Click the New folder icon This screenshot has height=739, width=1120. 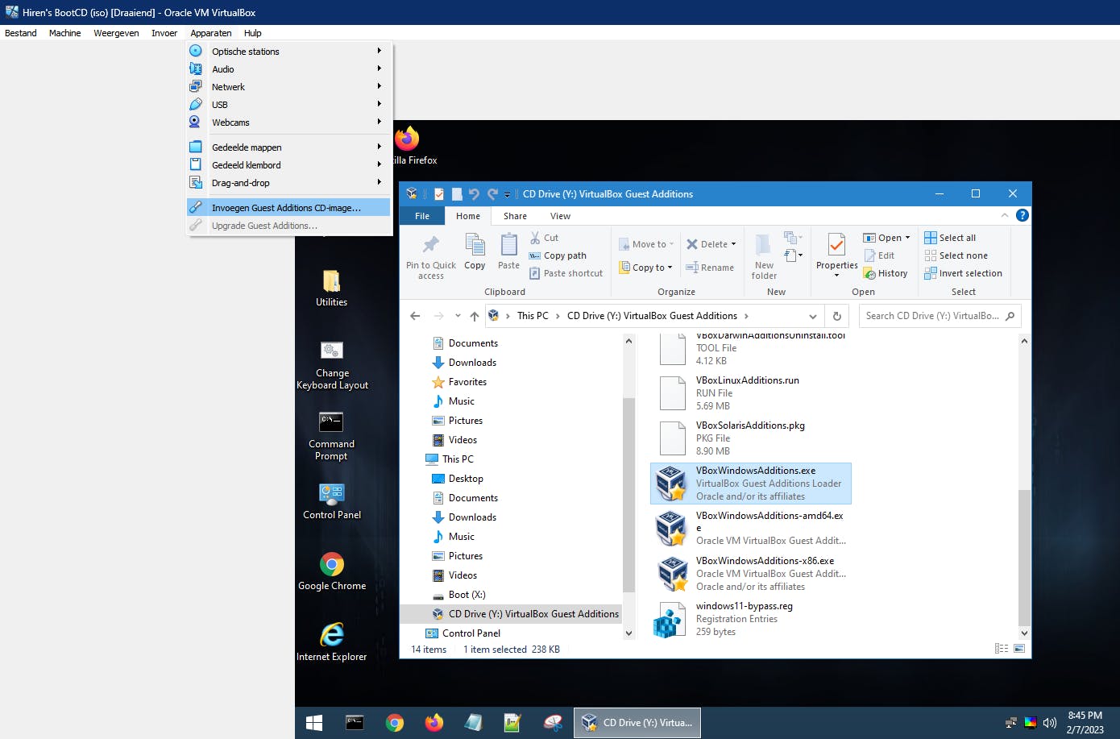(764, 245)
